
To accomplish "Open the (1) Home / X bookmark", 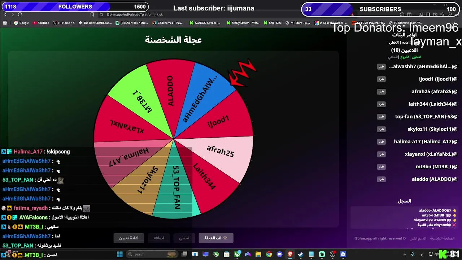I will 64,23.
